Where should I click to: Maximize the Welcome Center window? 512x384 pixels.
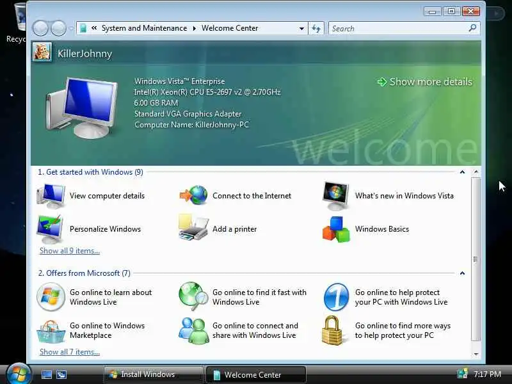(x=452, y=12)
